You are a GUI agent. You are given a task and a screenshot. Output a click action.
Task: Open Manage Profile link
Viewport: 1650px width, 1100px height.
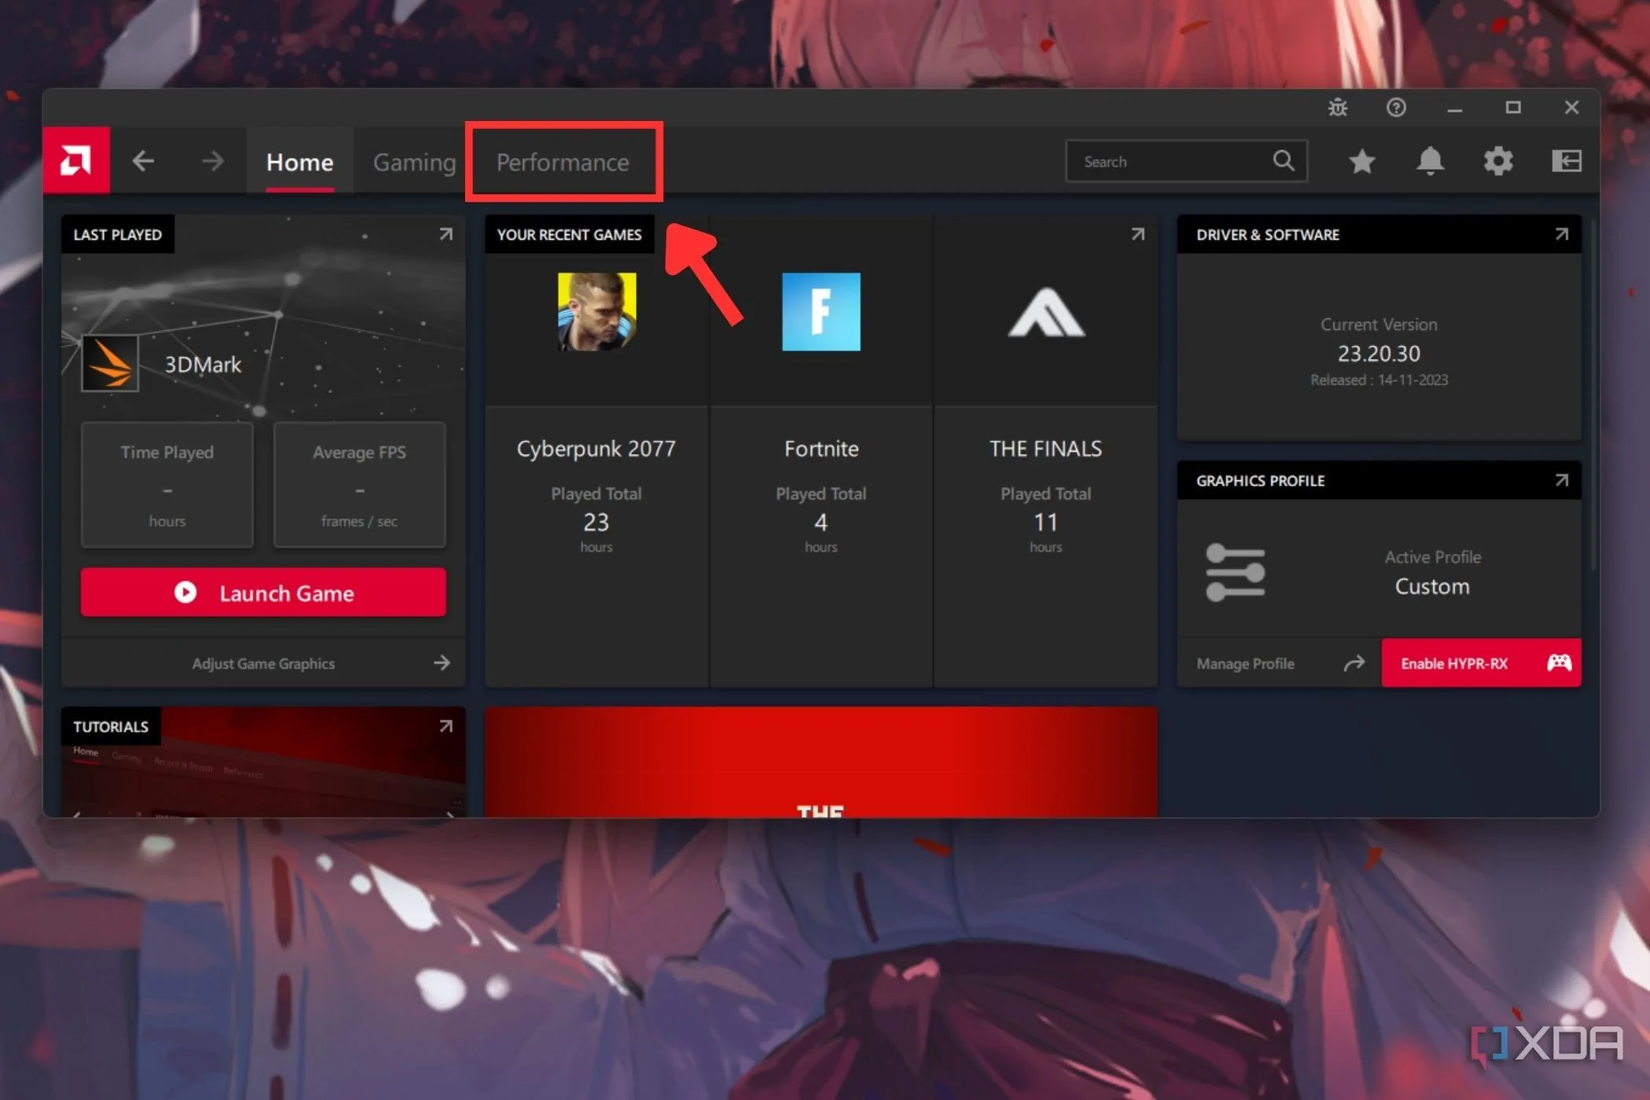click(x=1245, y=664)
